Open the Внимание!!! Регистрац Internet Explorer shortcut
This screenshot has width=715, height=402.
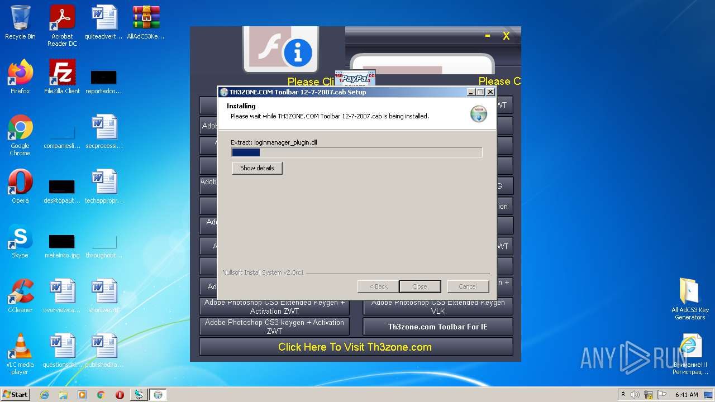pyautogui.click(x=690, y=353)
